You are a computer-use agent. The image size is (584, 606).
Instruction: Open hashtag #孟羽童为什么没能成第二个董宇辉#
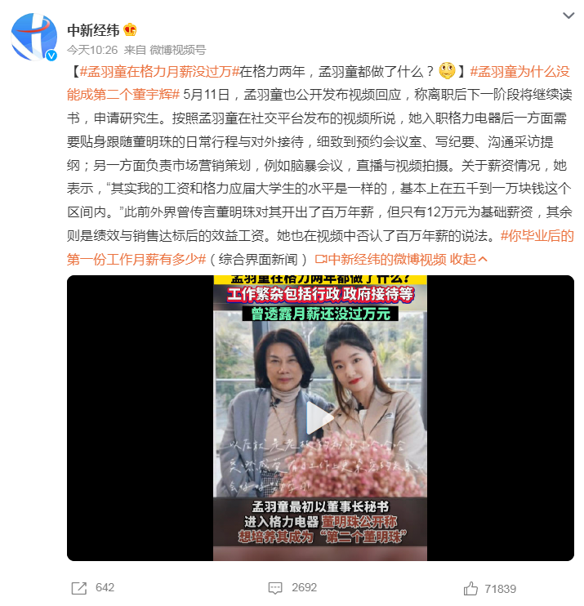click(x=319, y=83)
